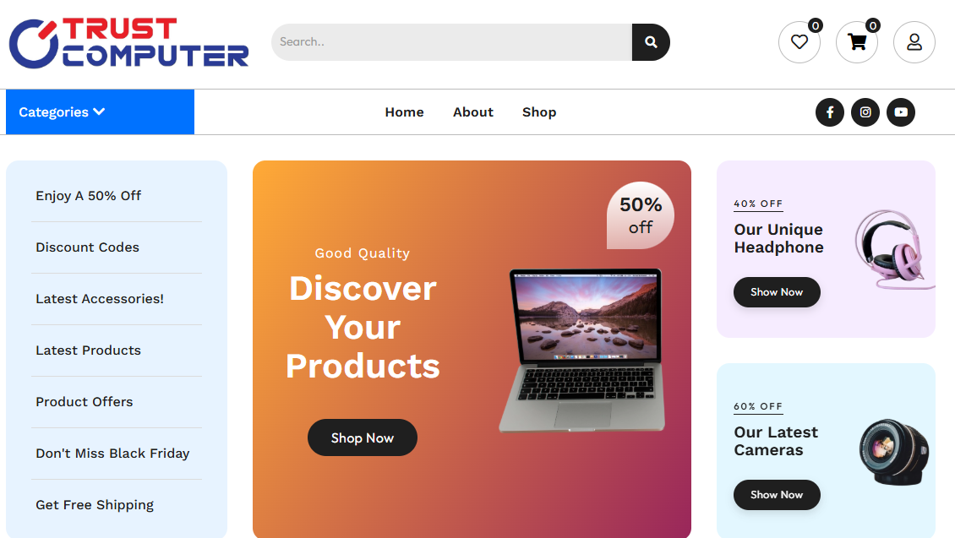955x538 pixels.
Task: Select the Get Free Shipping link
Action: [95, 505]
